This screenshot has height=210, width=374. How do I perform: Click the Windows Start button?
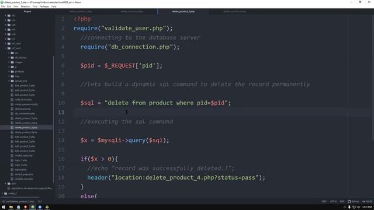tap(4, 207)
